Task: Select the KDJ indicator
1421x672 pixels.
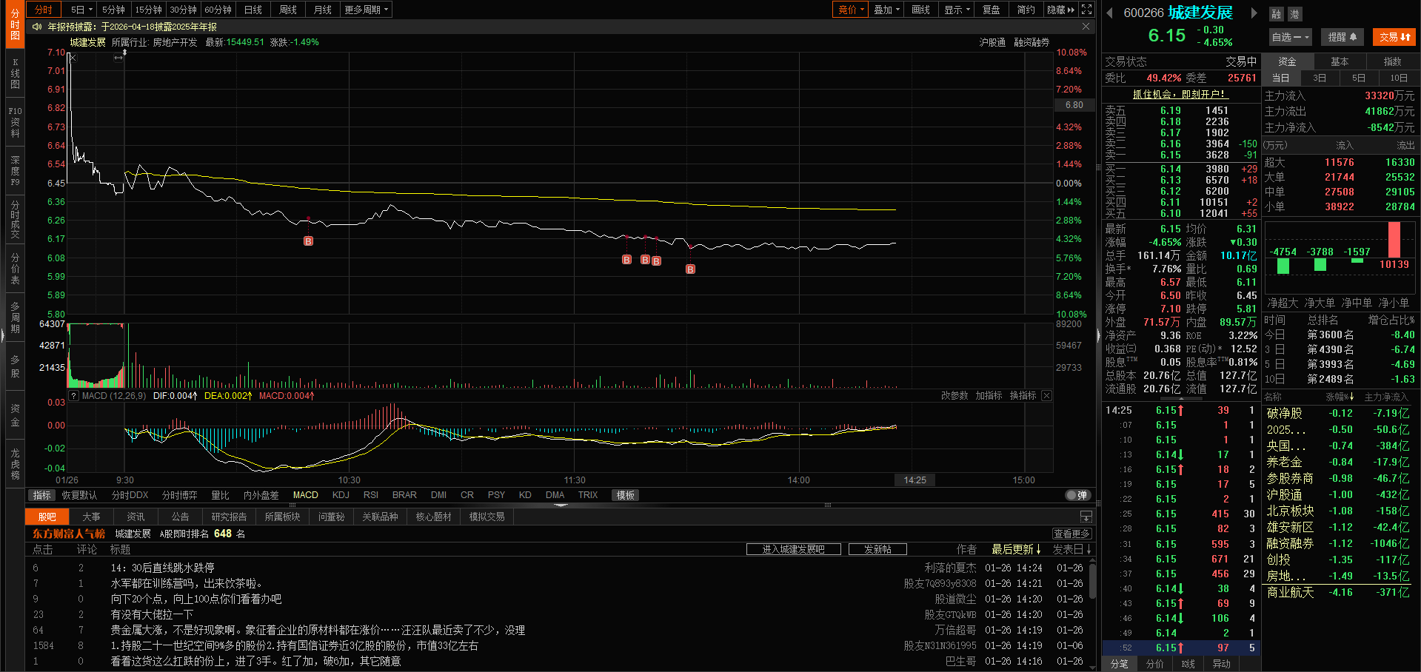Action: 341,495
